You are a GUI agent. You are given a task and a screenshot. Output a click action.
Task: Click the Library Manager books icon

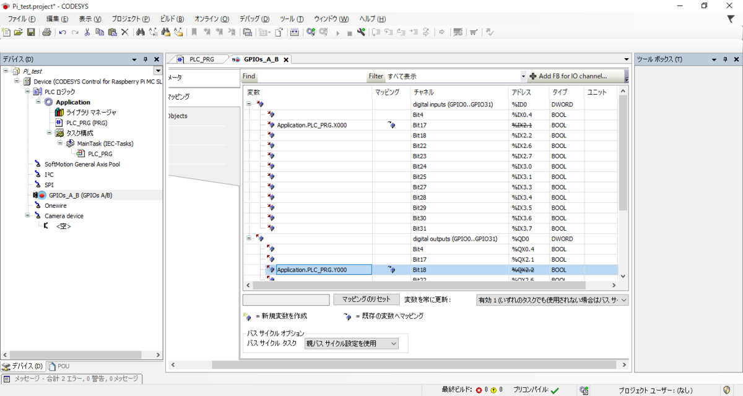click(x=59, y=113)
